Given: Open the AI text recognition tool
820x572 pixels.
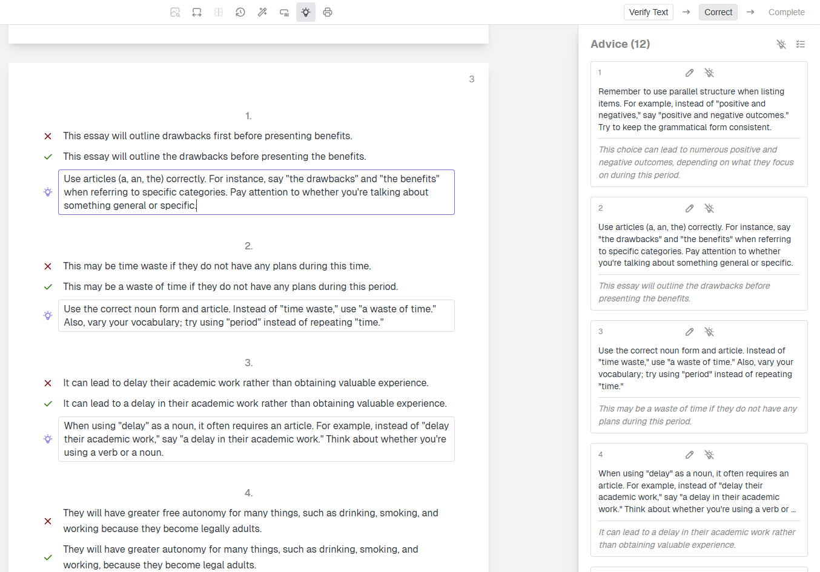Looking at the screenshot, I should coord(284,12).
